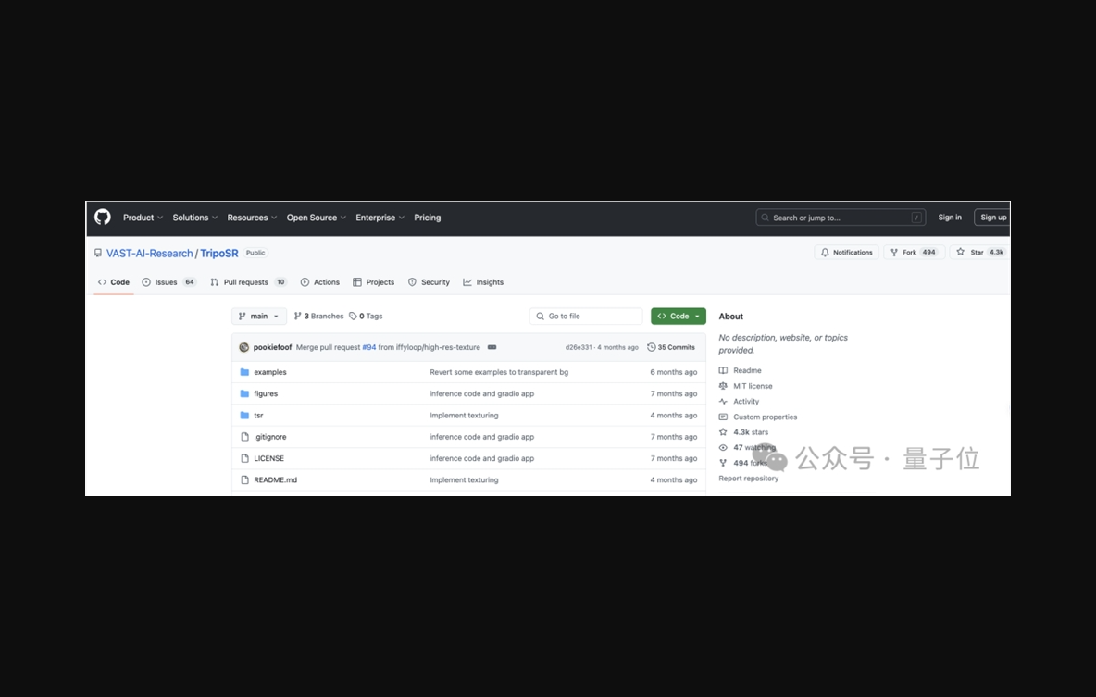Switch to the Pull requests tab

tap(248, 282)
